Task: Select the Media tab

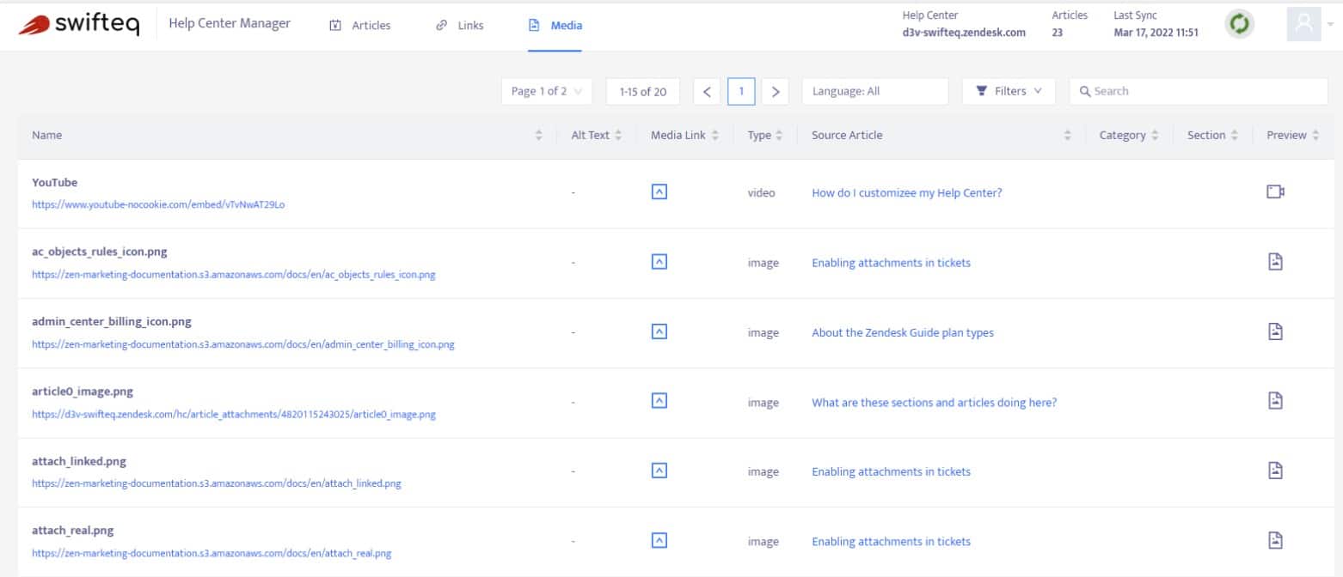Action: click(555, 26)
